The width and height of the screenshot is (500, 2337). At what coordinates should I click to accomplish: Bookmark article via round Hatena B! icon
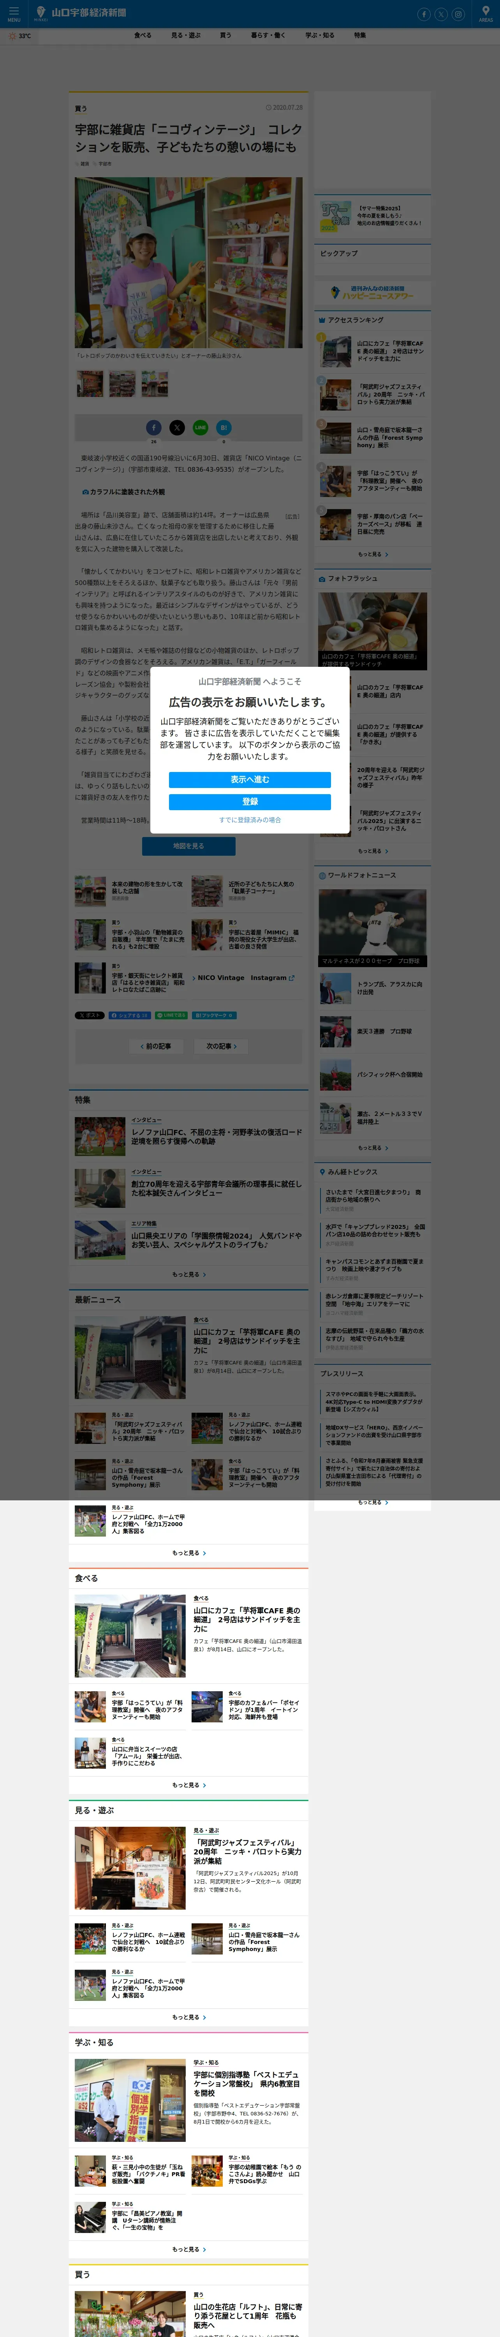tap(224, 427)
